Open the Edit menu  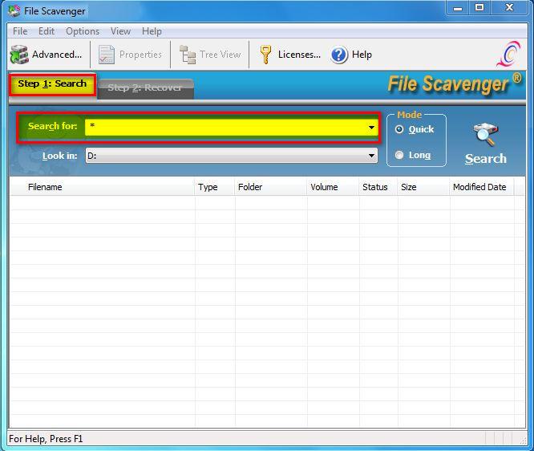tap(47, 31)
